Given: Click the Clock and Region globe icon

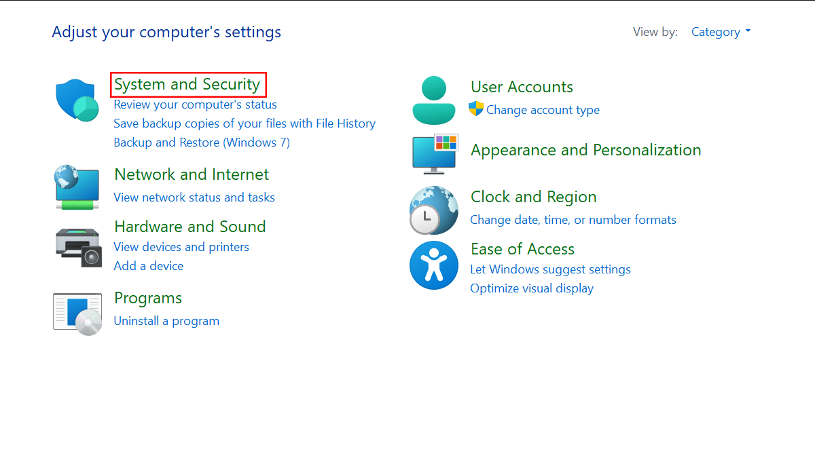Looking at the screenshot, I should [434, 210].
